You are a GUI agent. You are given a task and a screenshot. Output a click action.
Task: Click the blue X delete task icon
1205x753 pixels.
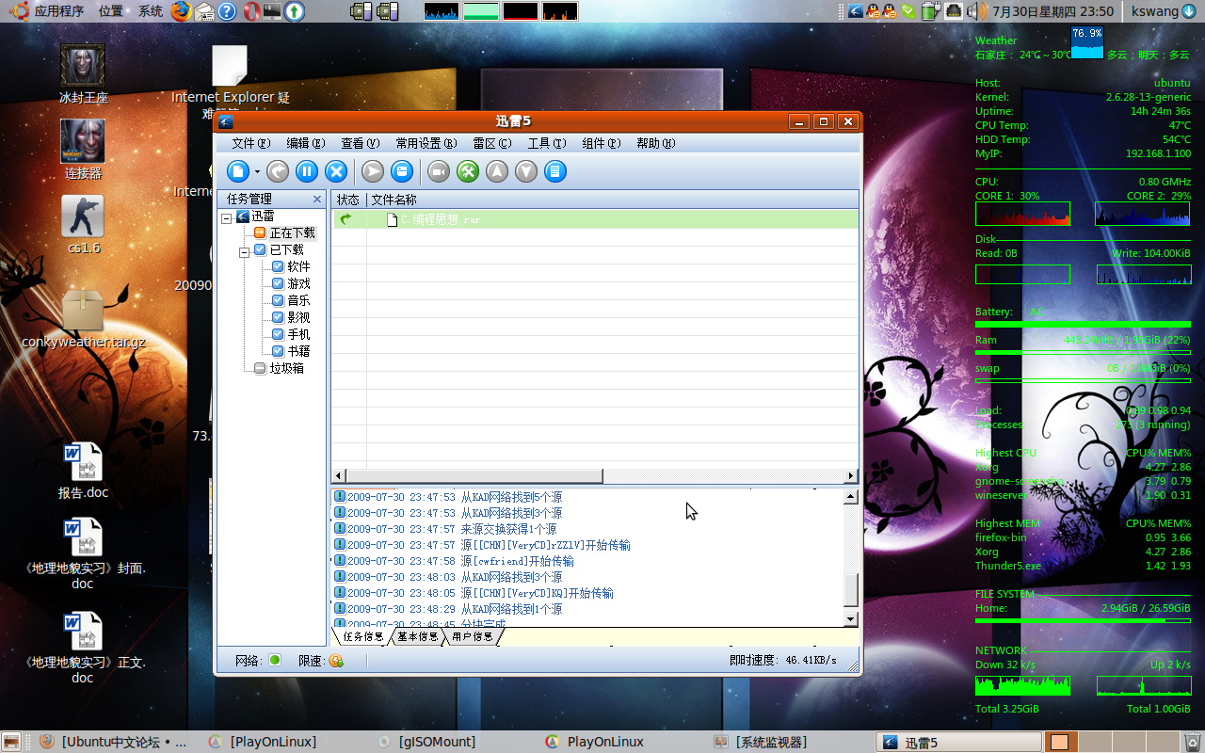tap(335, 171)
